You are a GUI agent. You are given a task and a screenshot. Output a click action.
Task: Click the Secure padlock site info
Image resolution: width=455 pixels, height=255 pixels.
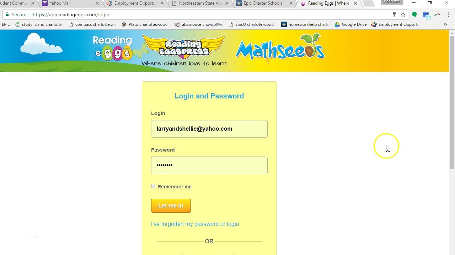coord(16,15)
